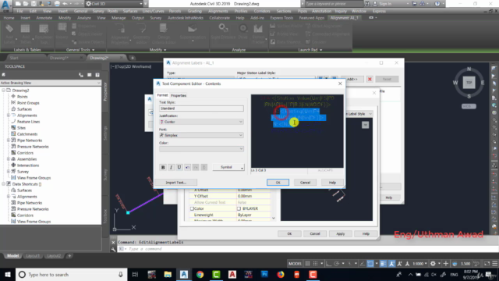Open the Color dropdown in Text Component Editor
Screen dimensions: 499x281
[201, 149]
